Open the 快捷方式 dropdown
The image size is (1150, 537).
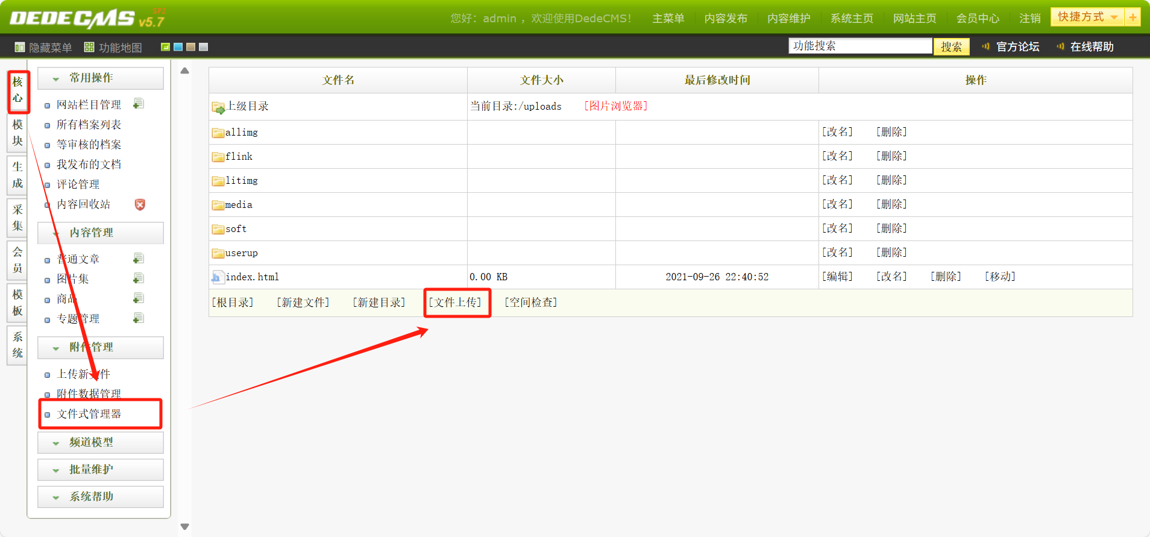(1087, 17)
